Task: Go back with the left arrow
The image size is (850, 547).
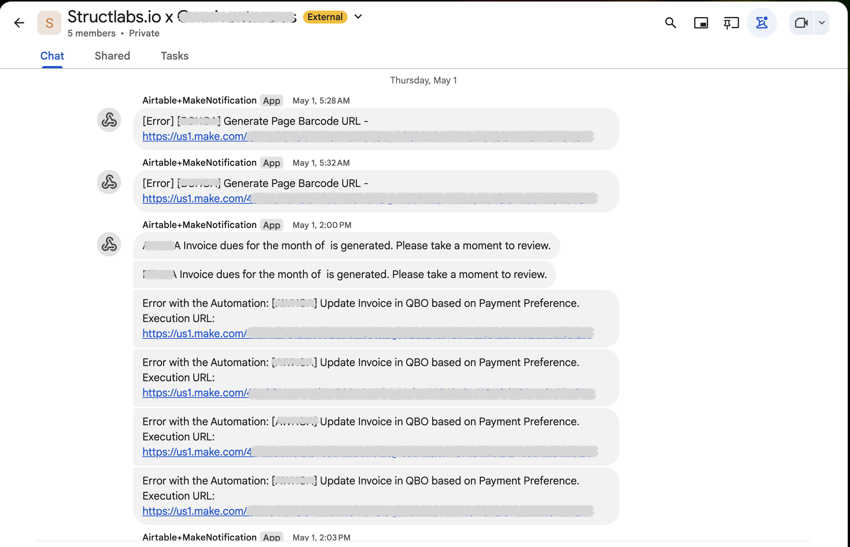Action: (19, 23)
